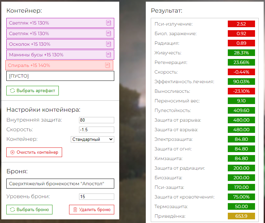Viewport: 265px width, 223px height.
Task: Click copy icon on first Светляк row
Action: (109, 23)
